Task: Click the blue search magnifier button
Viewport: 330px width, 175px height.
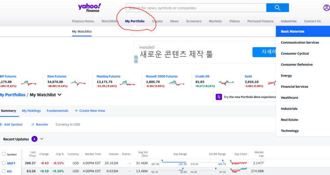Action: (x=277, y=8)
